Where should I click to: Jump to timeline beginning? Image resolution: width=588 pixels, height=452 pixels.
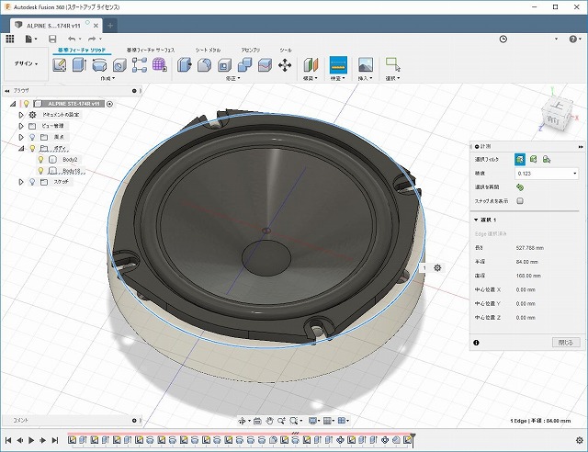[8, 440]
